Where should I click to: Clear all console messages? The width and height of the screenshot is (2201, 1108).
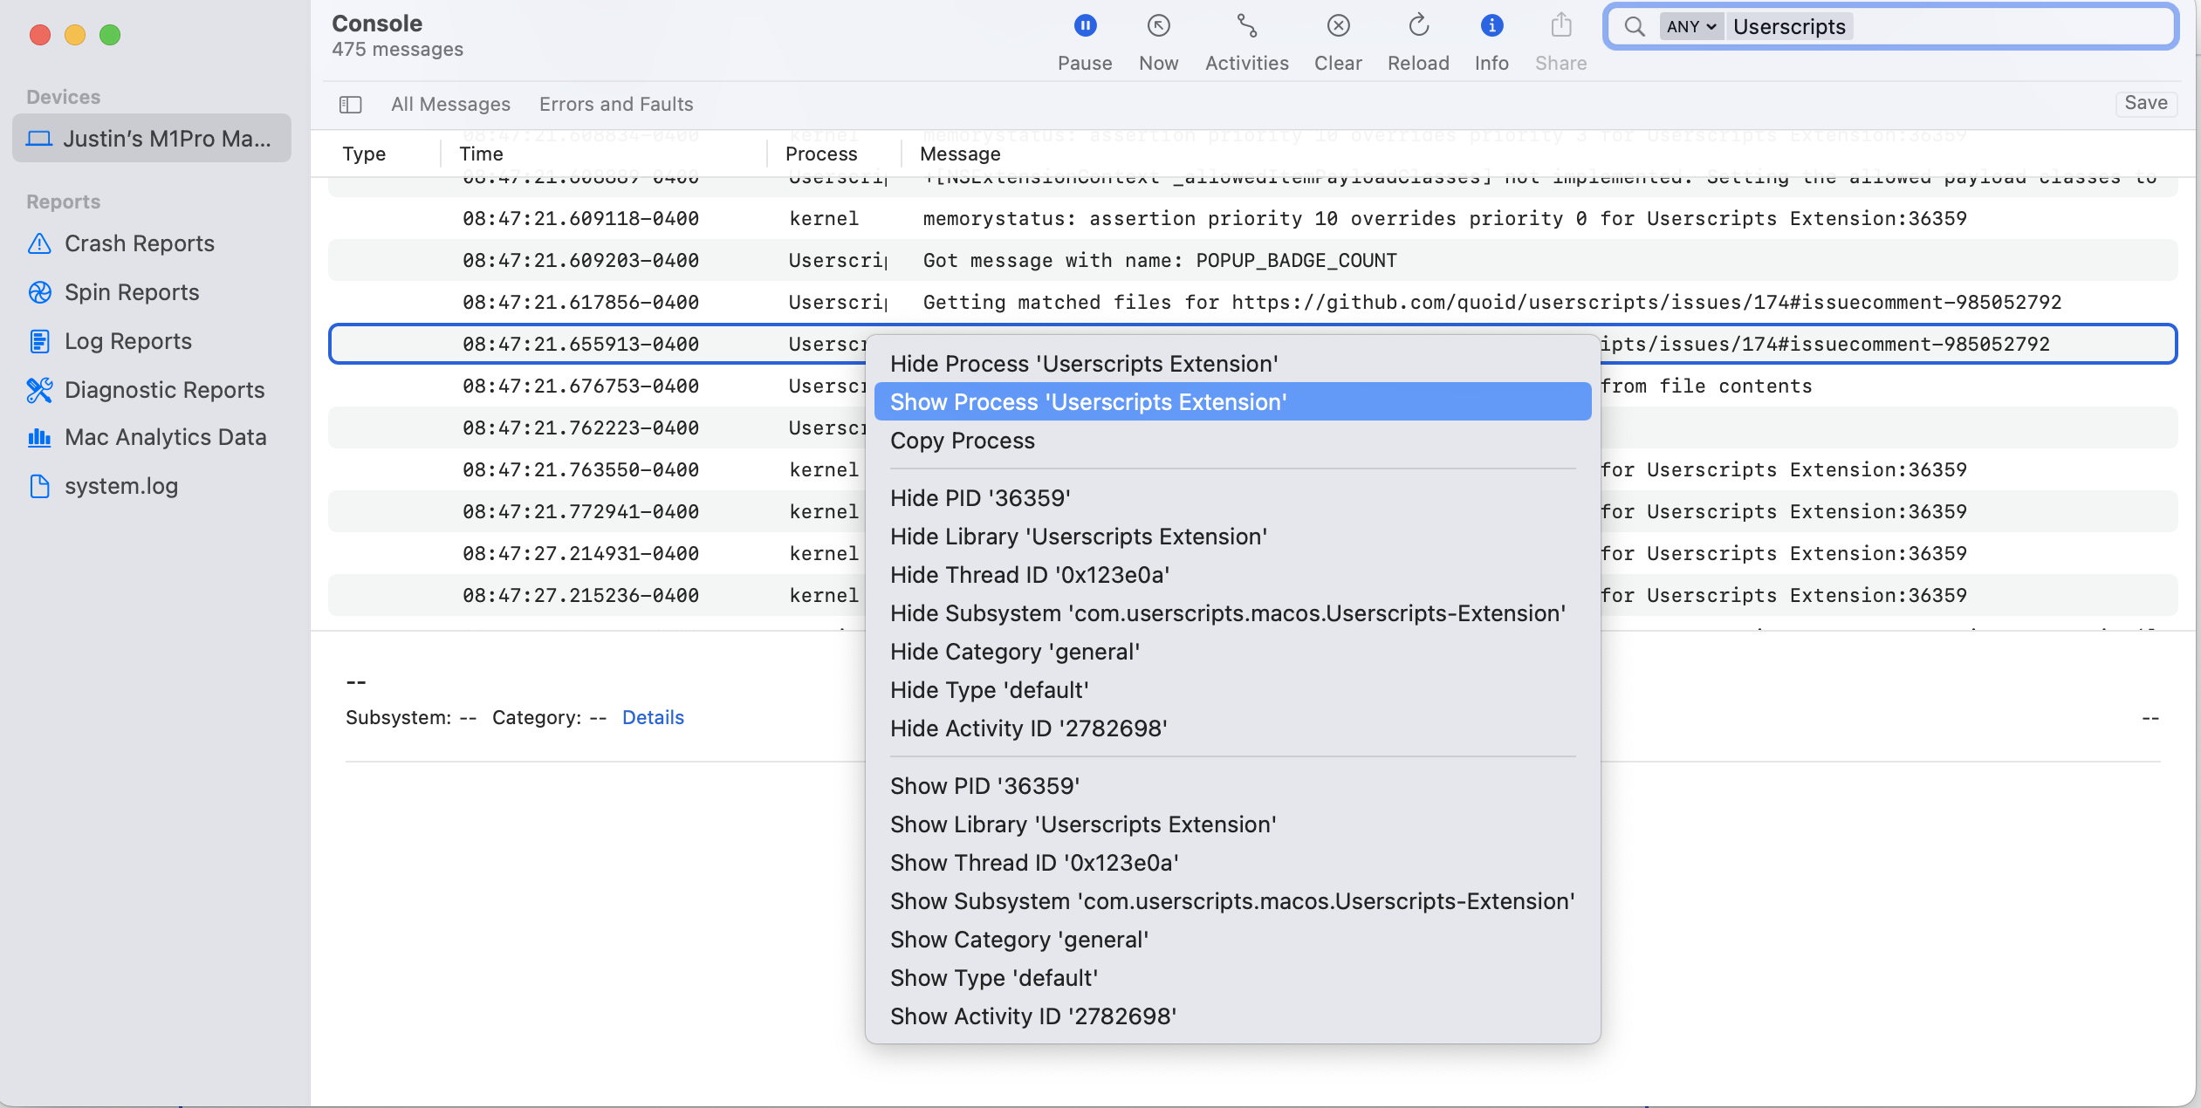pos(1338,27)
